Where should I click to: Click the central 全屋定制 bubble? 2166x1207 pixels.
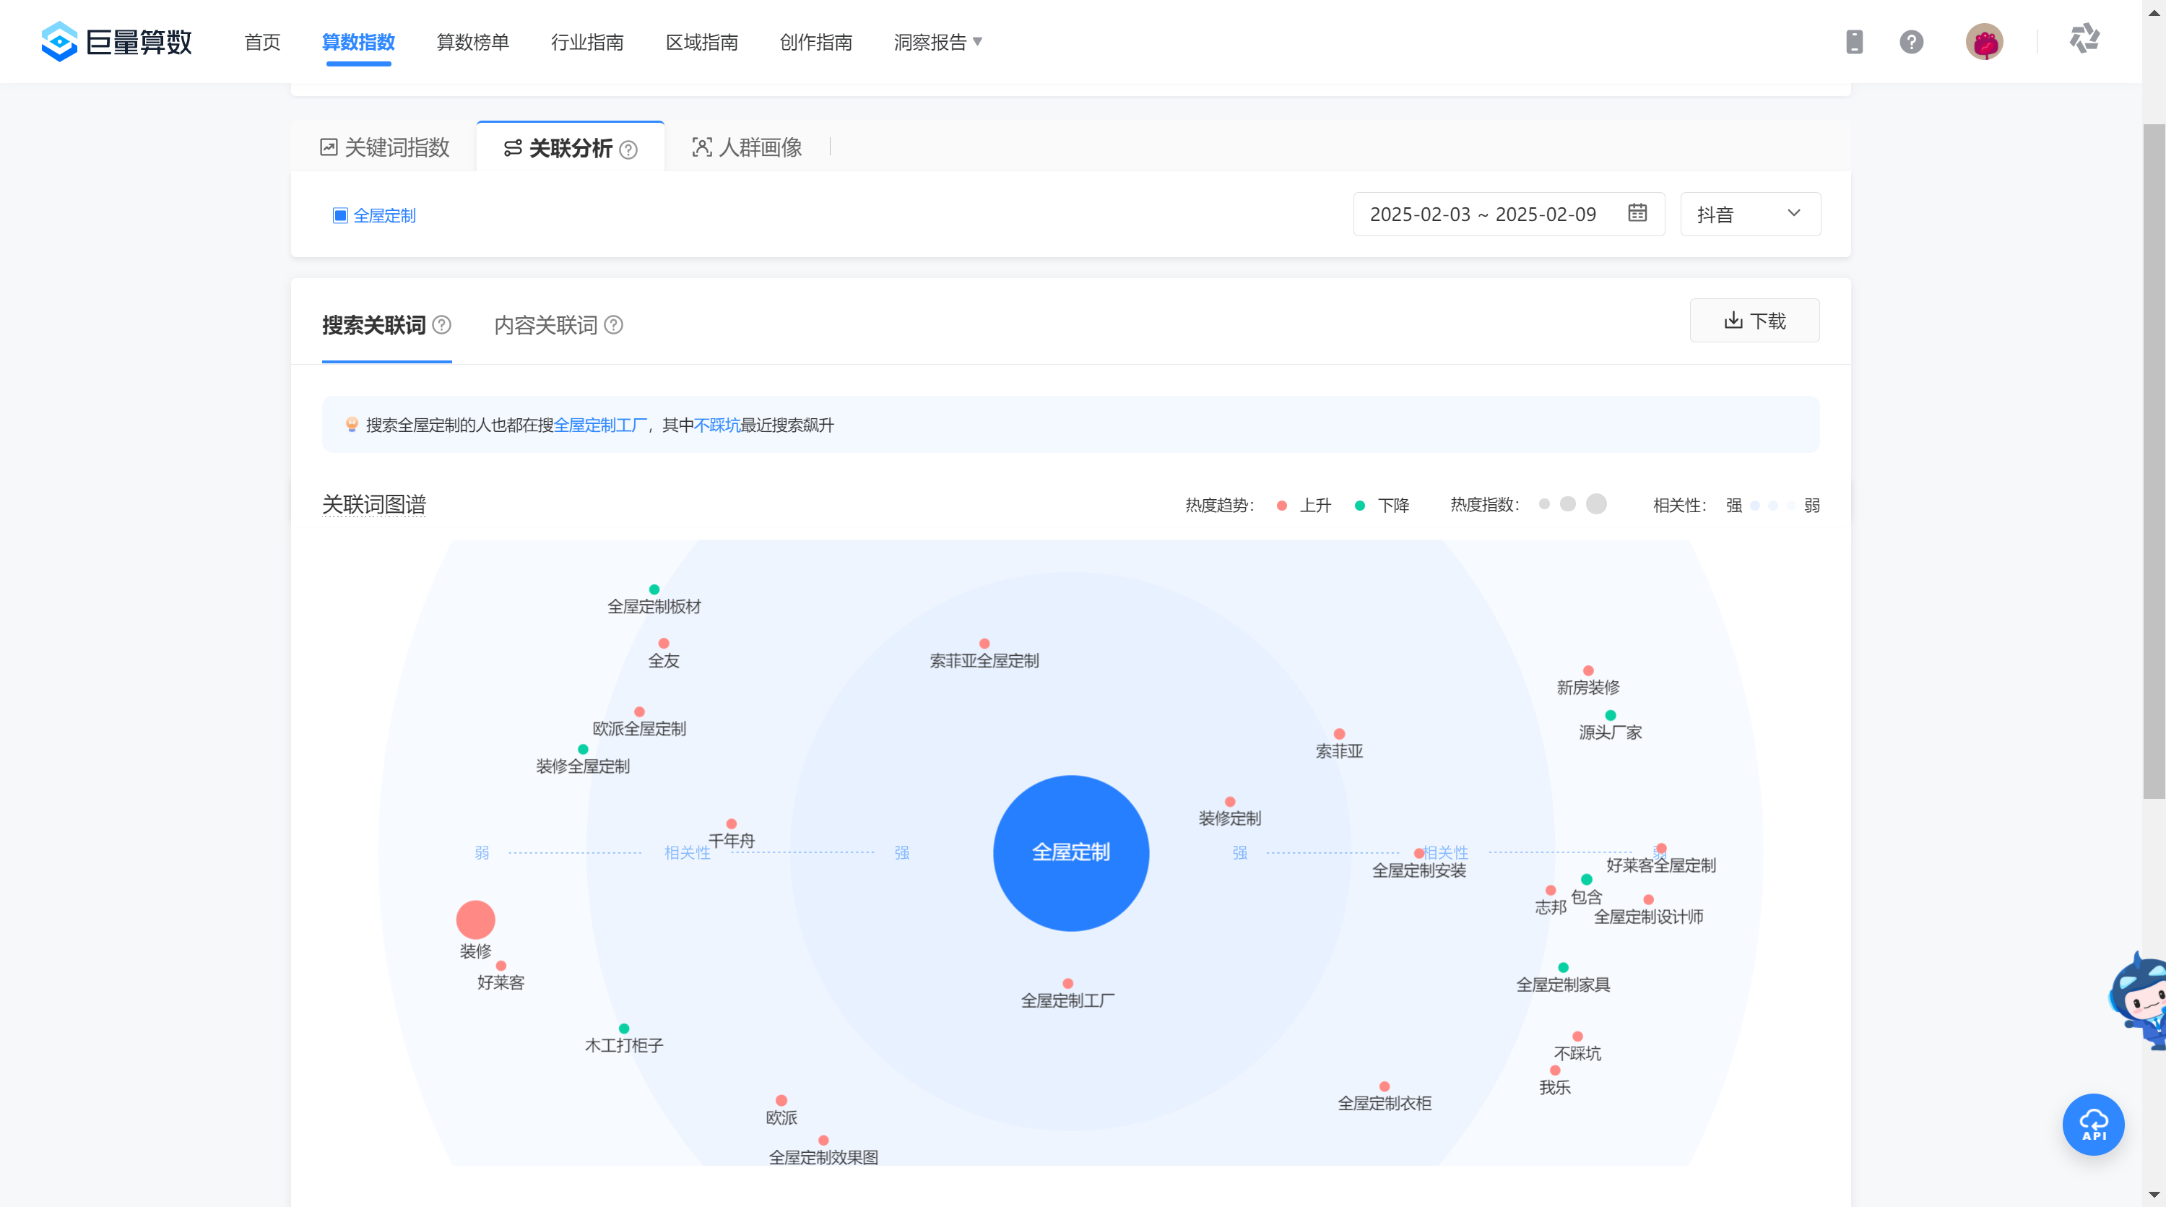(1071, 852)
